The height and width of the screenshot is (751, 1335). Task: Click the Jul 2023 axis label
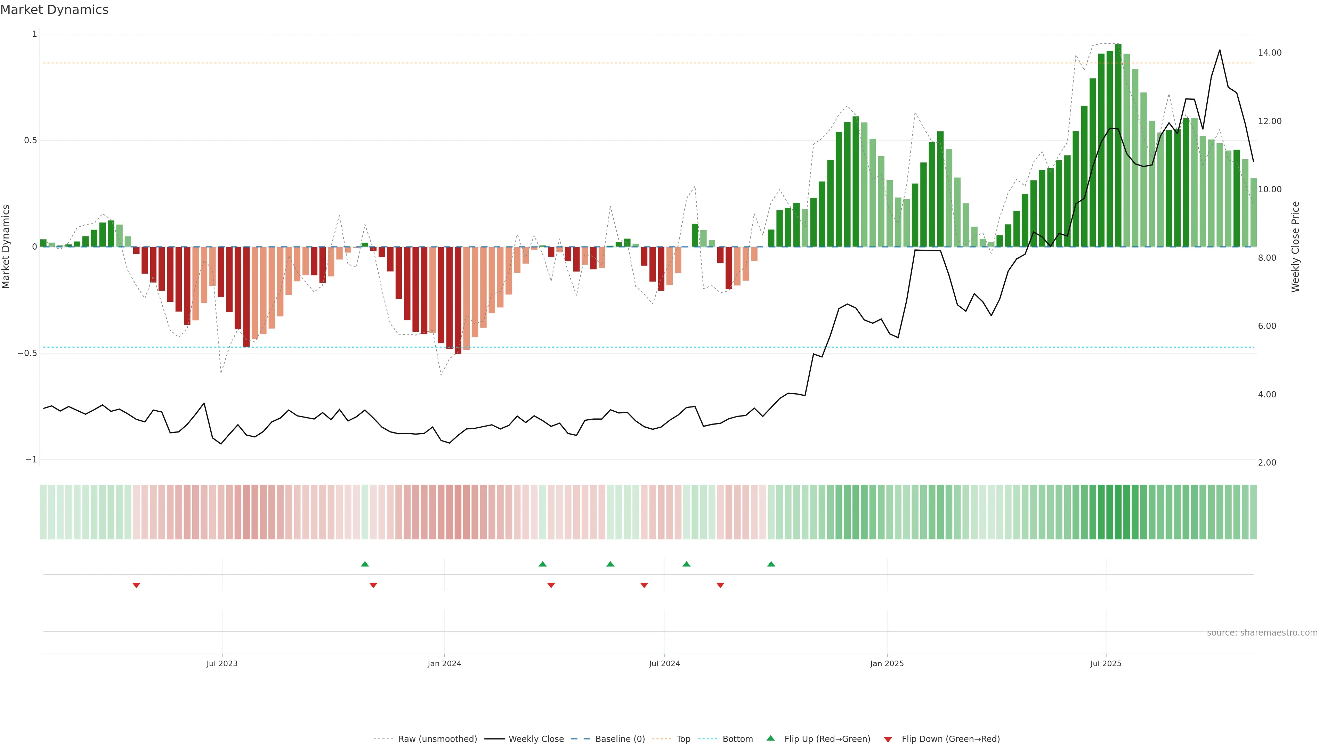[222, 663]
